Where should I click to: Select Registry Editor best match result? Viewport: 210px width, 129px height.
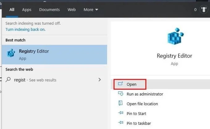click(x=54, y=54)
